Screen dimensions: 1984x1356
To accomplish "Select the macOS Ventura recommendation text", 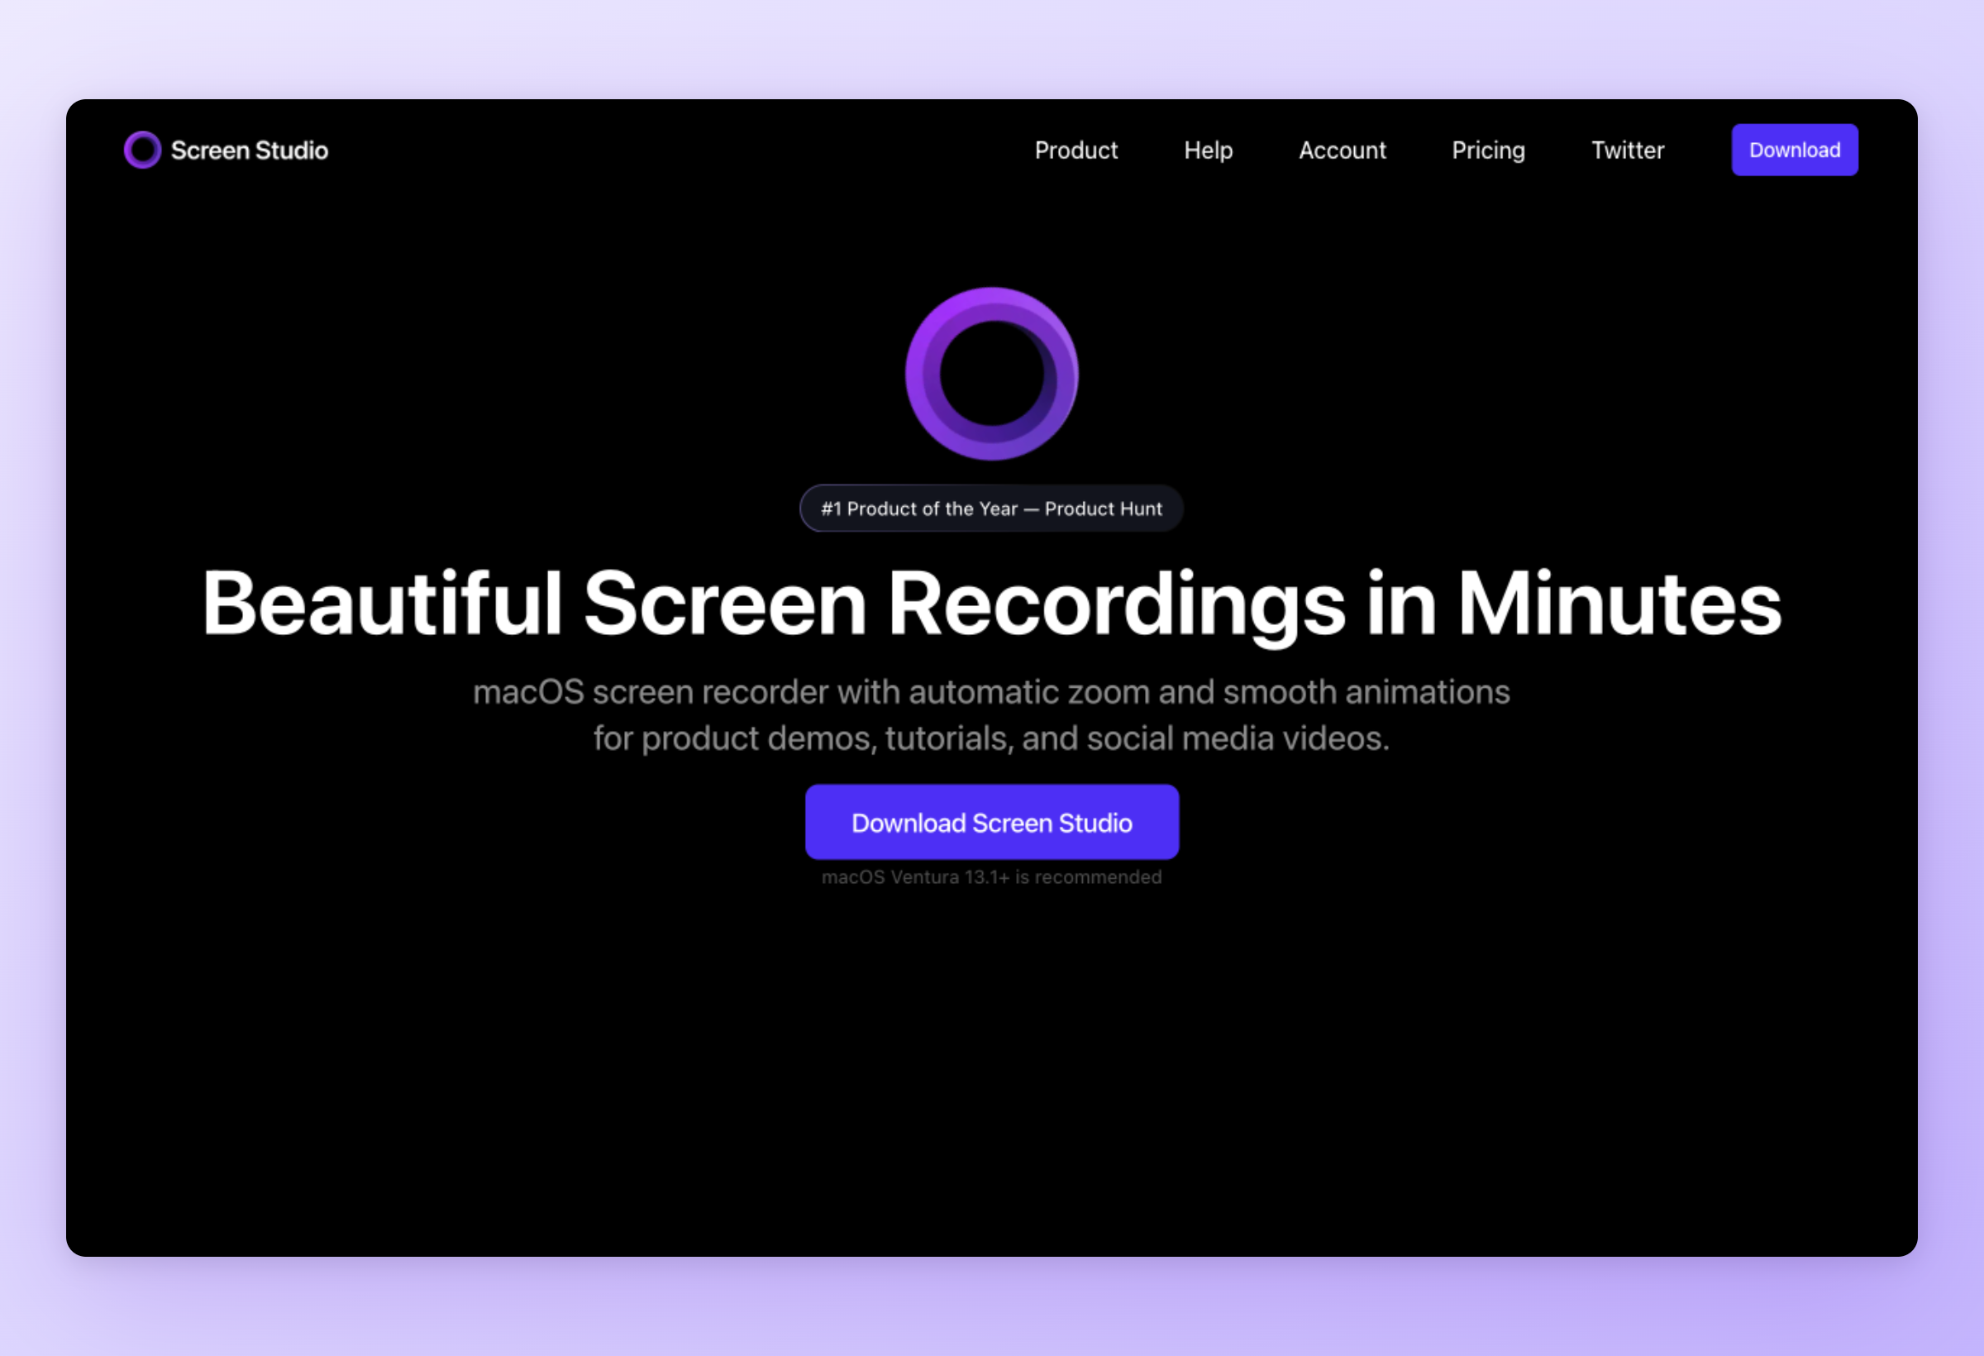I will pyautogui.click(x=991, y=876).
